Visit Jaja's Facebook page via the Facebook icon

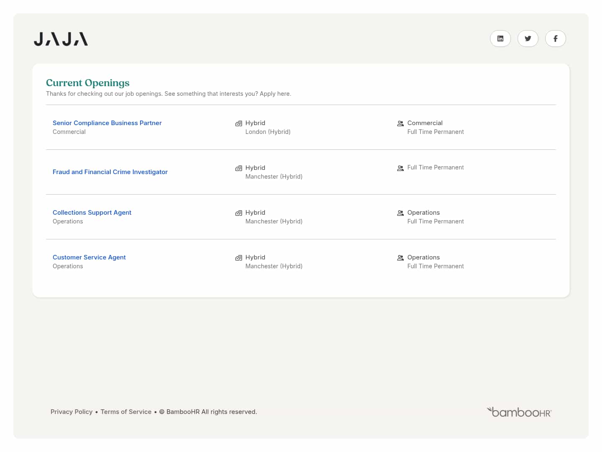(556, 39)
